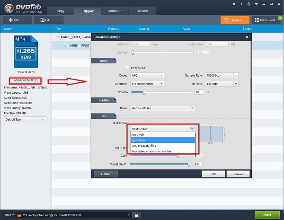Click the Visual Depth value field
Image resolution: width=284 pixels, height=220 pixels.
[198, 164]
